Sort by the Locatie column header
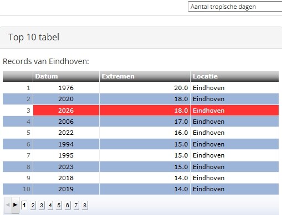The image size is (282, 215). 234,76
